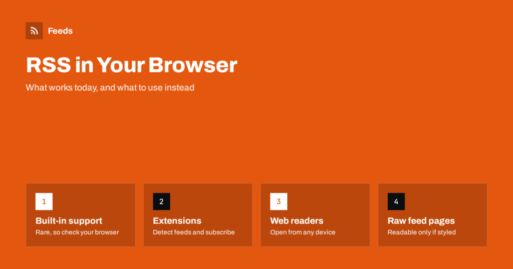Select the Extensions title
Viewport: 513px width, 269px height.
(x=177, y=220)
